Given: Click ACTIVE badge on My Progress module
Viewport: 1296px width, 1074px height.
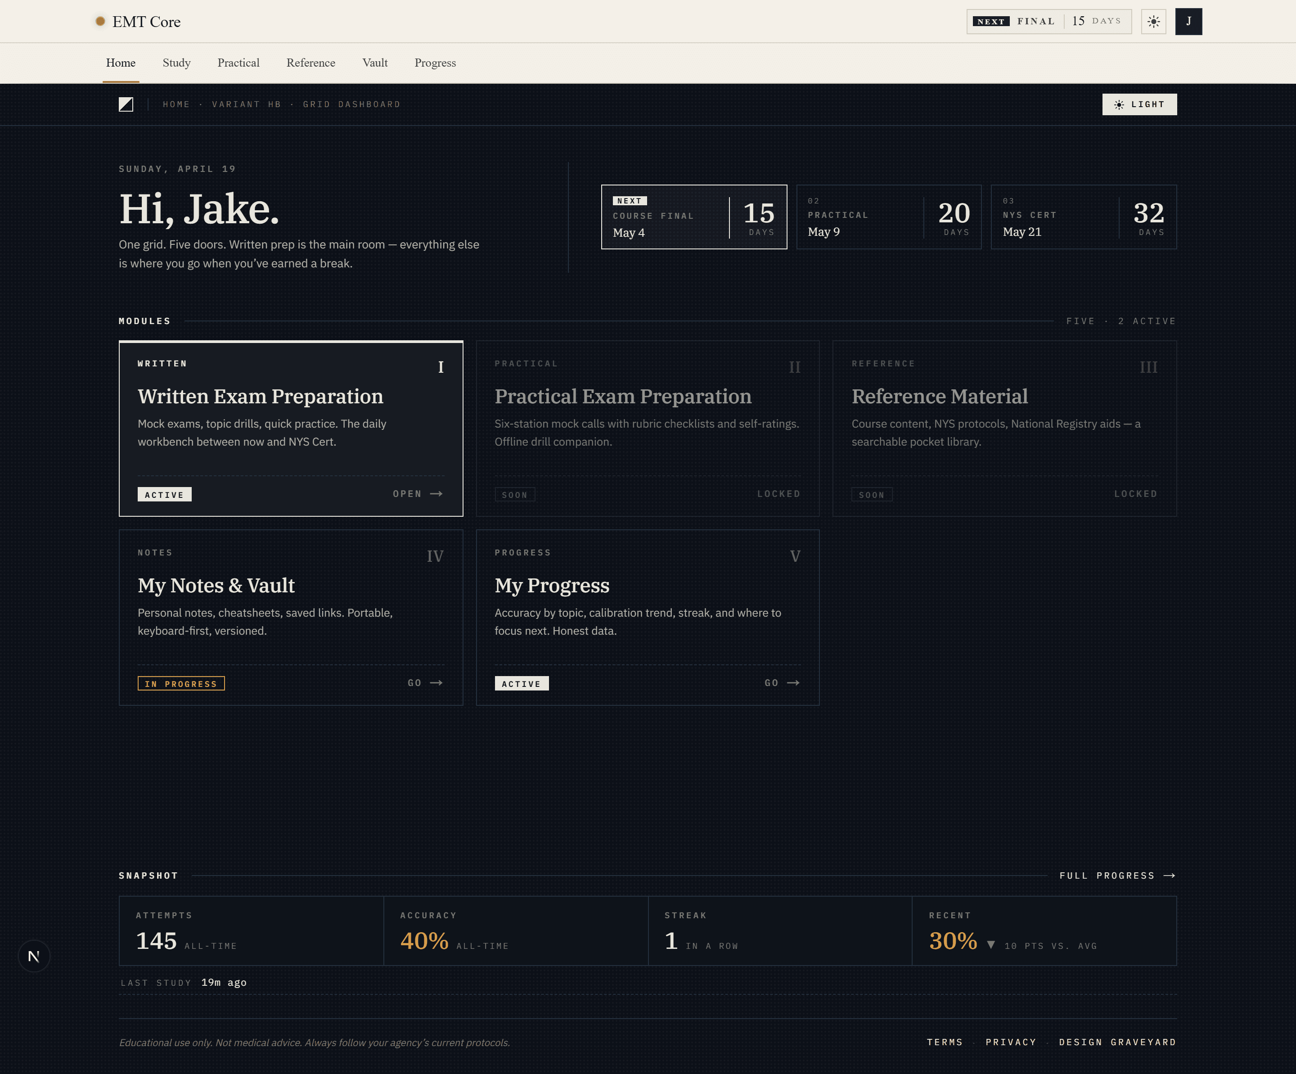Looking at the screenshot, I should 522,683.
